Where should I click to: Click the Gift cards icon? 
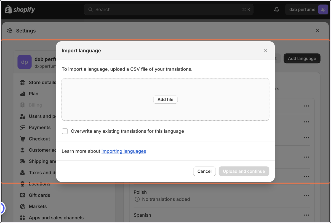pyautogui.click(x=23, y=195)
